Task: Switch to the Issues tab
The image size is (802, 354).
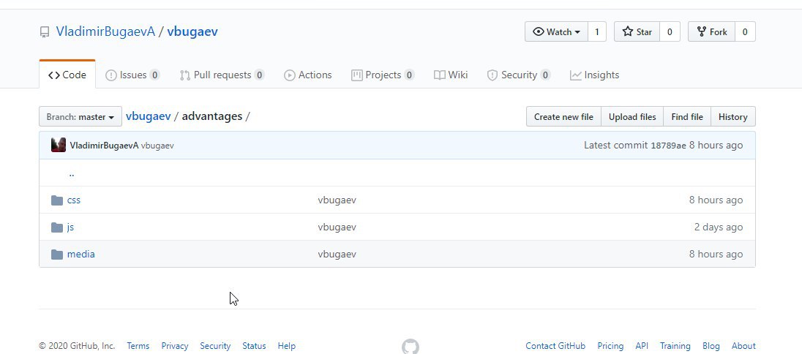Action: tap(132, 75)
